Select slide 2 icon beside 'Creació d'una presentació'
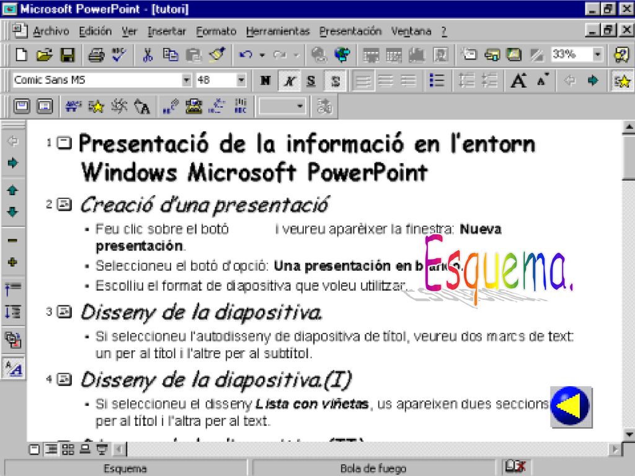The width and height of the screenshot is (635, 476). 64,205
